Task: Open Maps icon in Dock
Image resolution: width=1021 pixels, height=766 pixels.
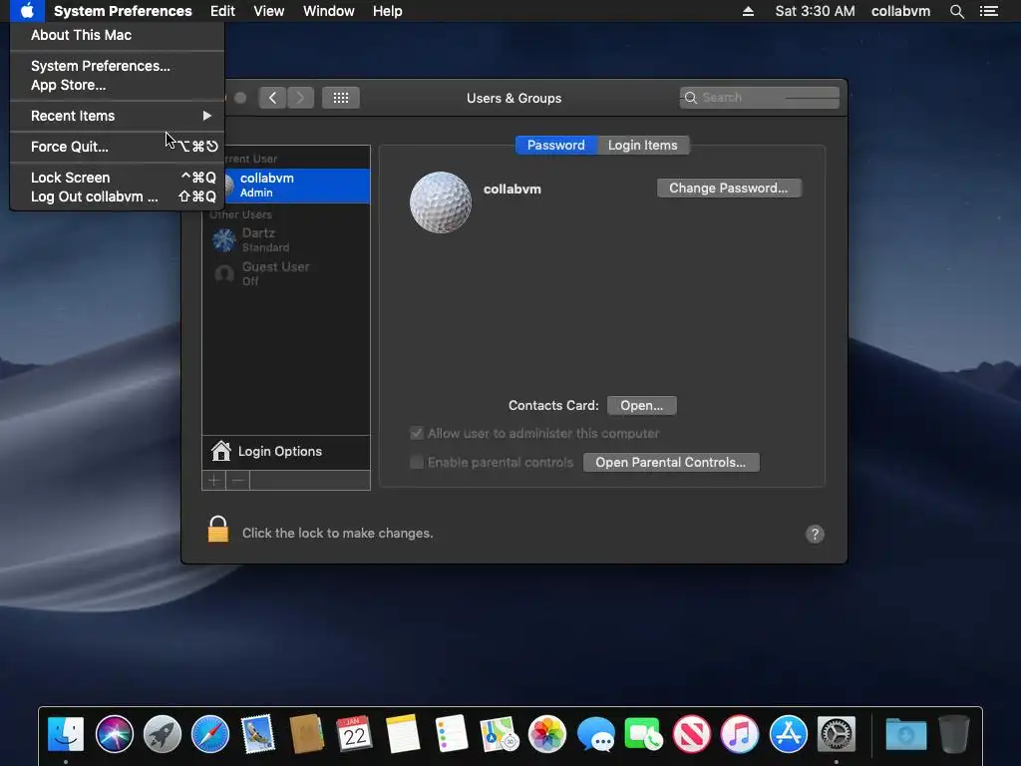Action: click(500, 734)
